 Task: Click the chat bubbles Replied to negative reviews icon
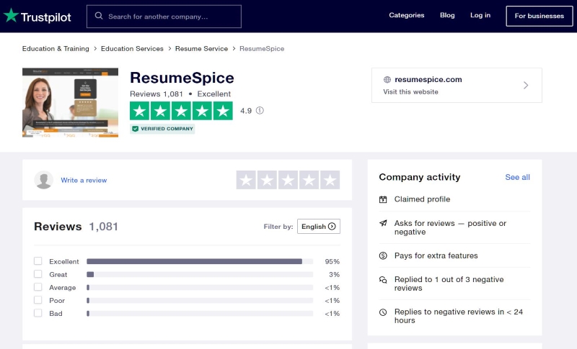click(383, 280)
